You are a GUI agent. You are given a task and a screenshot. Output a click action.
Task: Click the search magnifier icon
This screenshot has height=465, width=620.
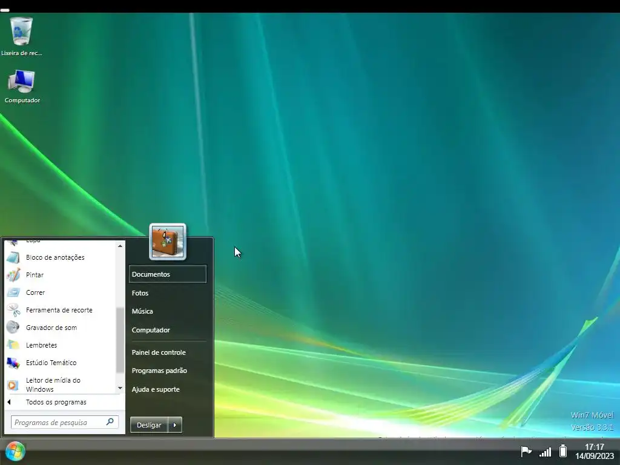pos(110,422)
